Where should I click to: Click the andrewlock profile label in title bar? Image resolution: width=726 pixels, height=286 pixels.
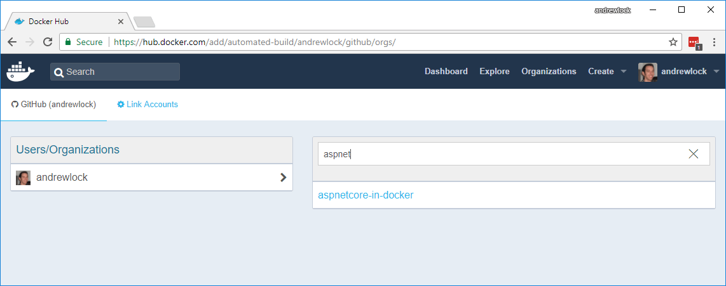pyautogui.click(x=613, y=10)
